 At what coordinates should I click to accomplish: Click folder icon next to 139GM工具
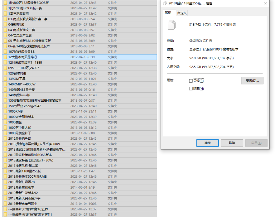(x=5, y=79)
